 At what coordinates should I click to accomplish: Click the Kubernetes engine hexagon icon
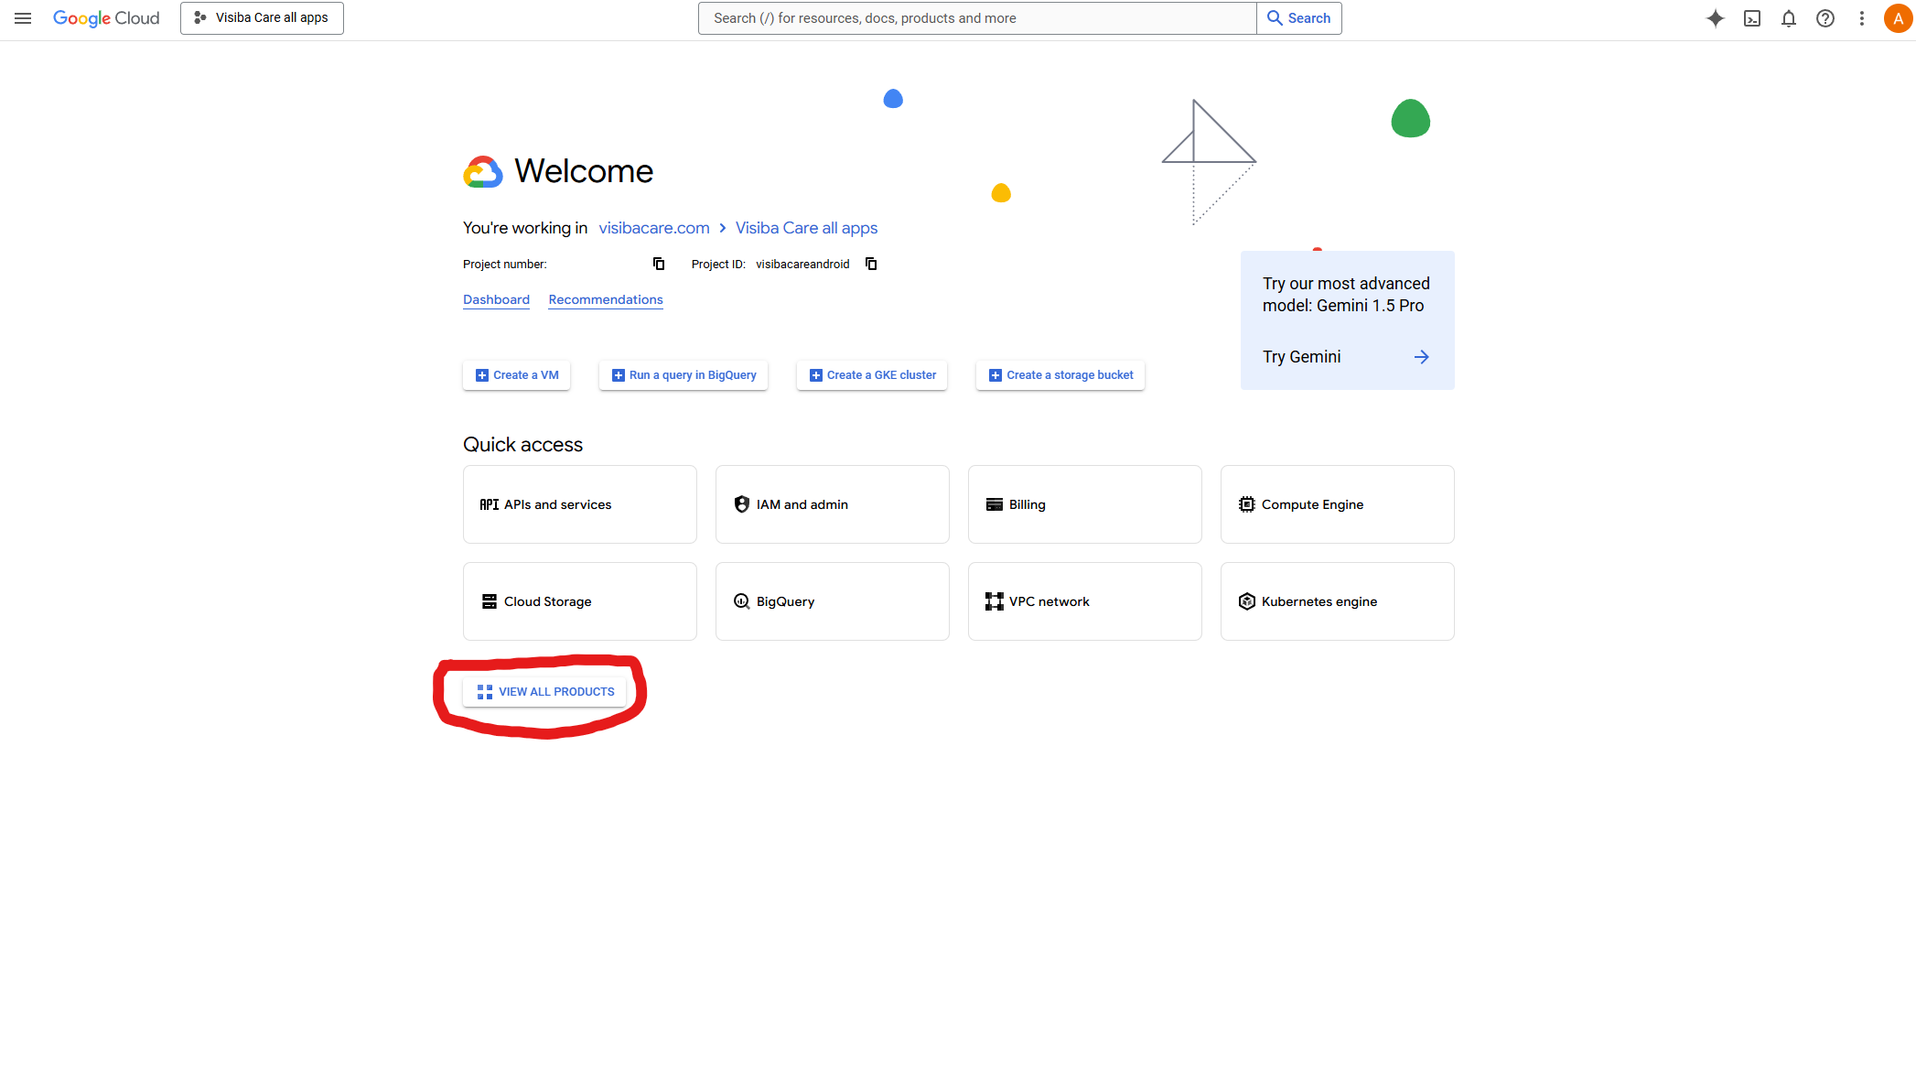(1247, 601)
